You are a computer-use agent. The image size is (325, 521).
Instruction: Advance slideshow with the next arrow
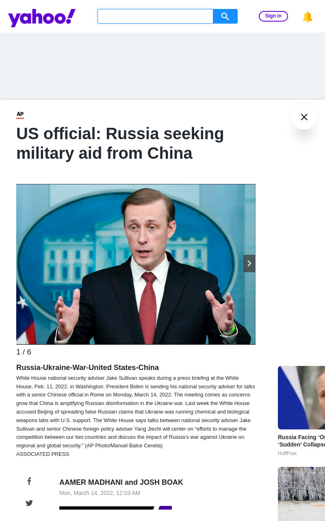[249, 263]
